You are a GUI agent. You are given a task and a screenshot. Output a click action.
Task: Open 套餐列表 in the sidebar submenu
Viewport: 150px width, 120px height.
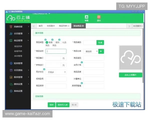[x=18, y=51]
